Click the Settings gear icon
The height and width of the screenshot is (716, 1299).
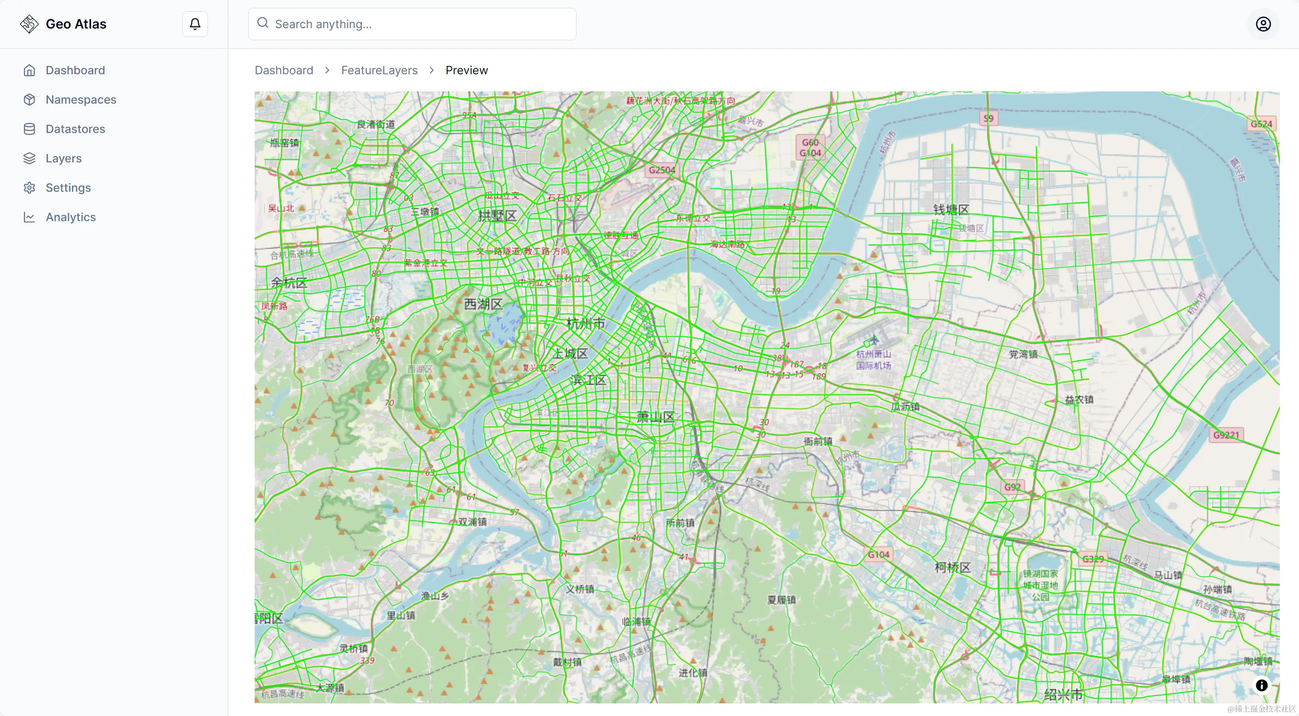[x=29, y=188]
